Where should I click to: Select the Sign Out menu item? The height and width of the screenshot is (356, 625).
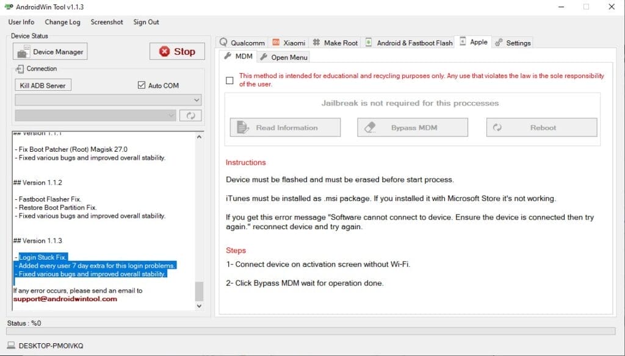[x=146, y=22]
